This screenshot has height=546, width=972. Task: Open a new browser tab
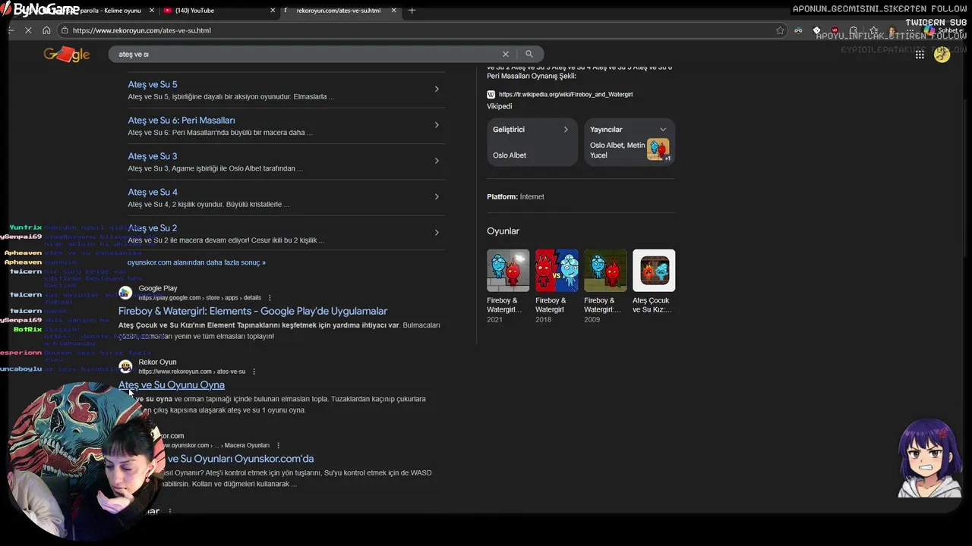(x=412, y=11)
